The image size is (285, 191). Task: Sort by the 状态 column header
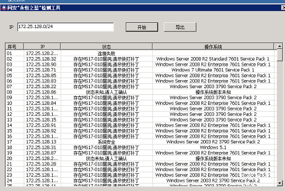[106, 47]
